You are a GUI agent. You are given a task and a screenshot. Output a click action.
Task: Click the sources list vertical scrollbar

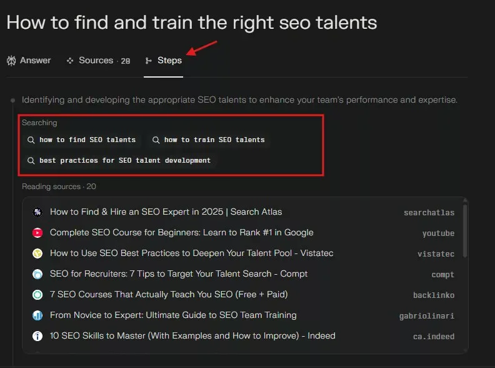[x=464, y=230]
